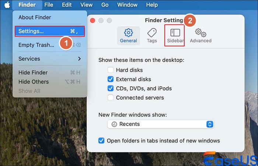Choose Empty Trash… menu entry

[50, 45]
